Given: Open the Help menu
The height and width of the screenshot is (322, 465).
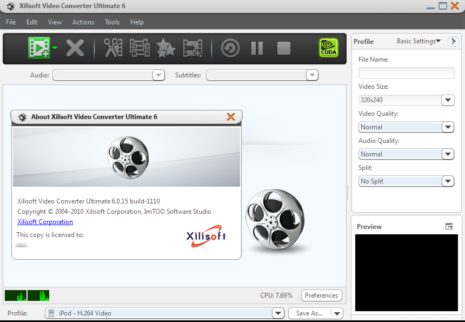Looking at the screenshot, I should [x=137, y=22].
